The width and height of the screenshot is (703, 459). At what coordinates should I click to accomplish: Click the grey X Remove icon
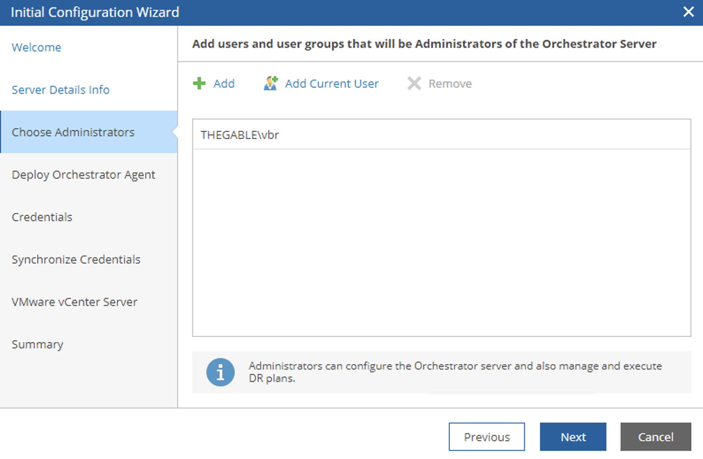coord(414,83)
